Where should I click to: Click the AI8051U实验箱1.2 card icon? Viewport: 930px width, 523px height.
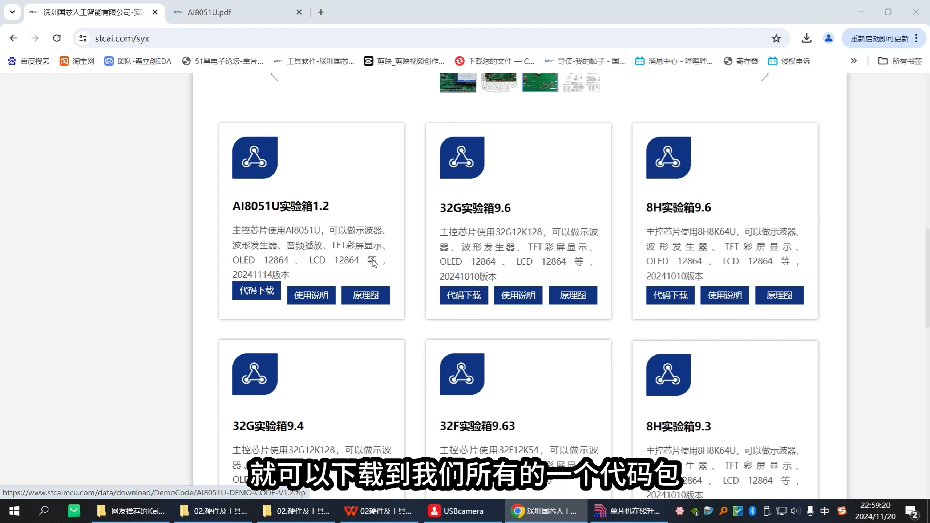point(255,157)
